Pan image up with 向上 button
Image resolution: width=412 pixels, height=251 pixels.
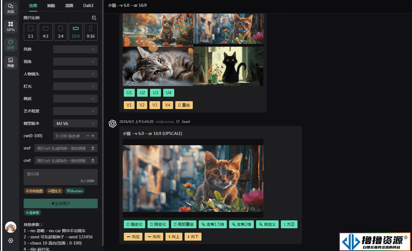click(x=174, y=237)
